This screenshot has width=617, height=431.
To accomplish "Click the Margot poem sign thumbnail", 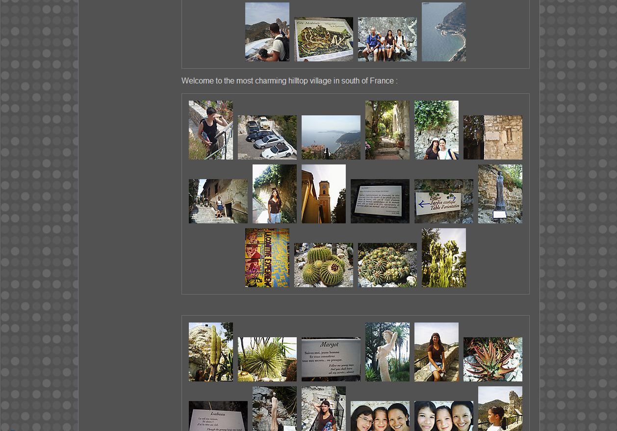I will pos(331,359).
